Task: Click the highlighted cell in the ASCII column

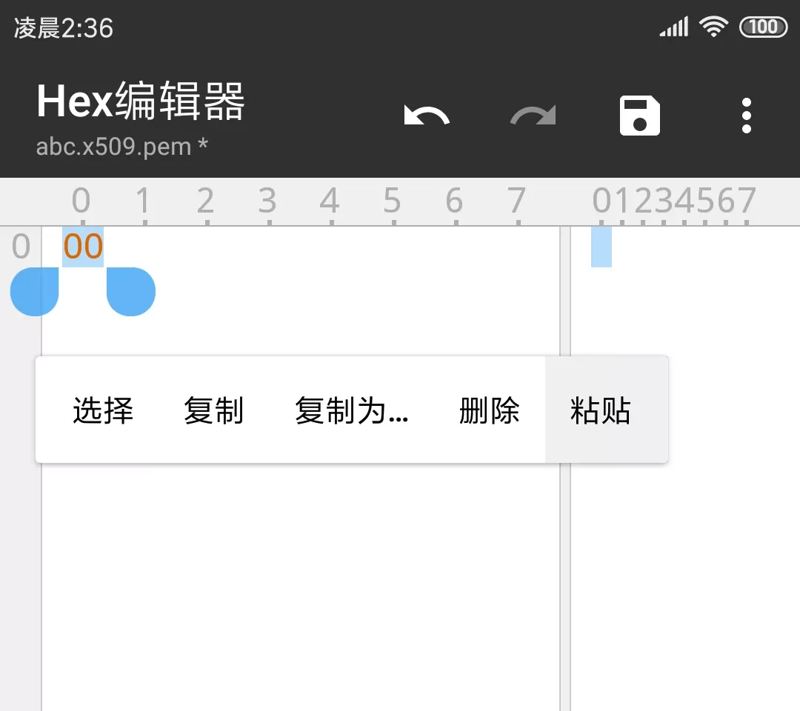Action: point(601,247)
